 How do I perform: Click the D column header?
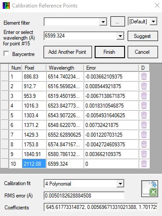tap(144, 68)
